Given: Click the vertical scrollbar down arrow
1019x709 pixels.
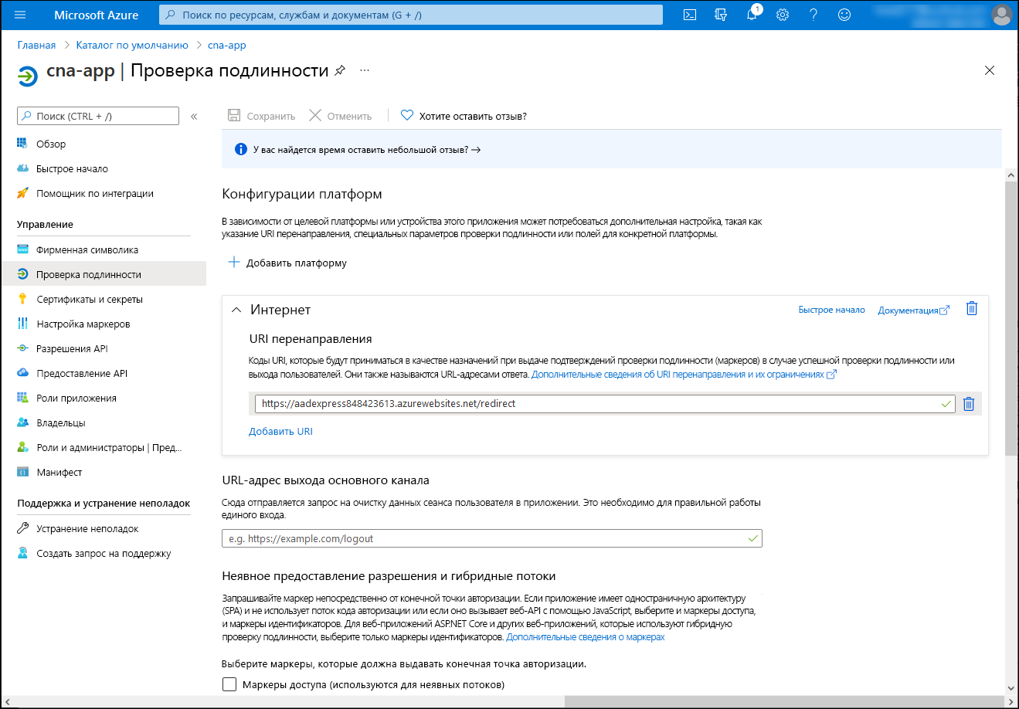Looking at the screenshot, I should tap(1011, 687).
